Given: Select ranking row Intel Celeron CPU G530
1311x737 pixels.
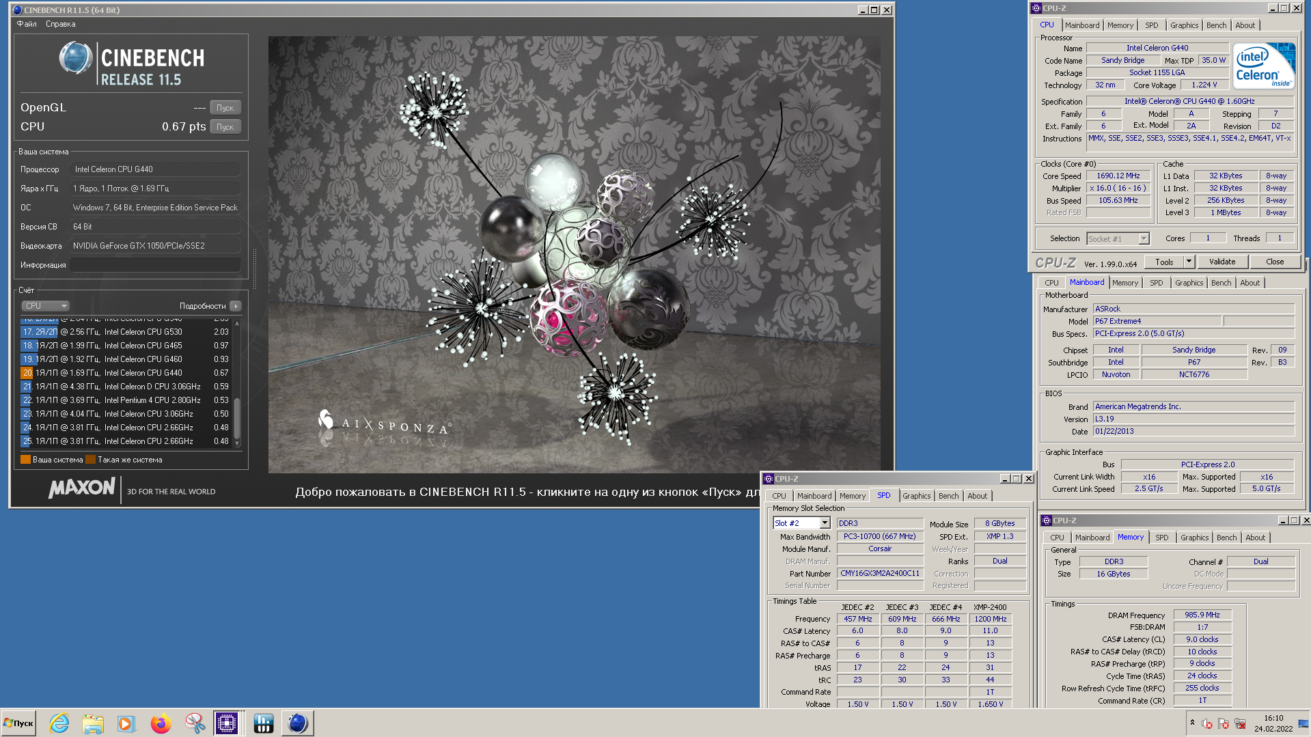Looking at the screenshot, I should click(x=126, y=332).
